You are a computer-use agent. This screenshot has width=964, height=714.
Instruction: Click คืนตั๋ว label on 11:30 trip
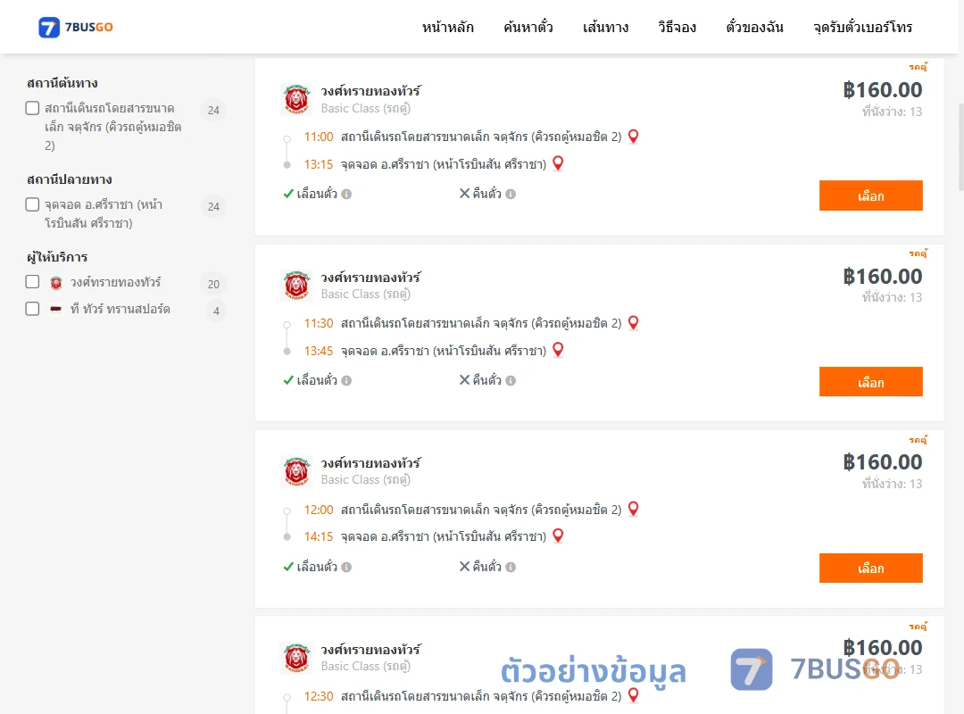pyautogui.click(x=487, y=380)
